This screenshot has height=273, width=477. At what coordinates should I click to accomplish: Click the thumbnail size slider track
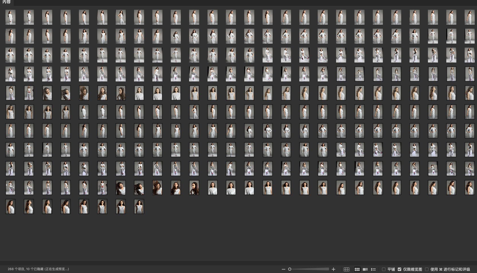[310, 269]
